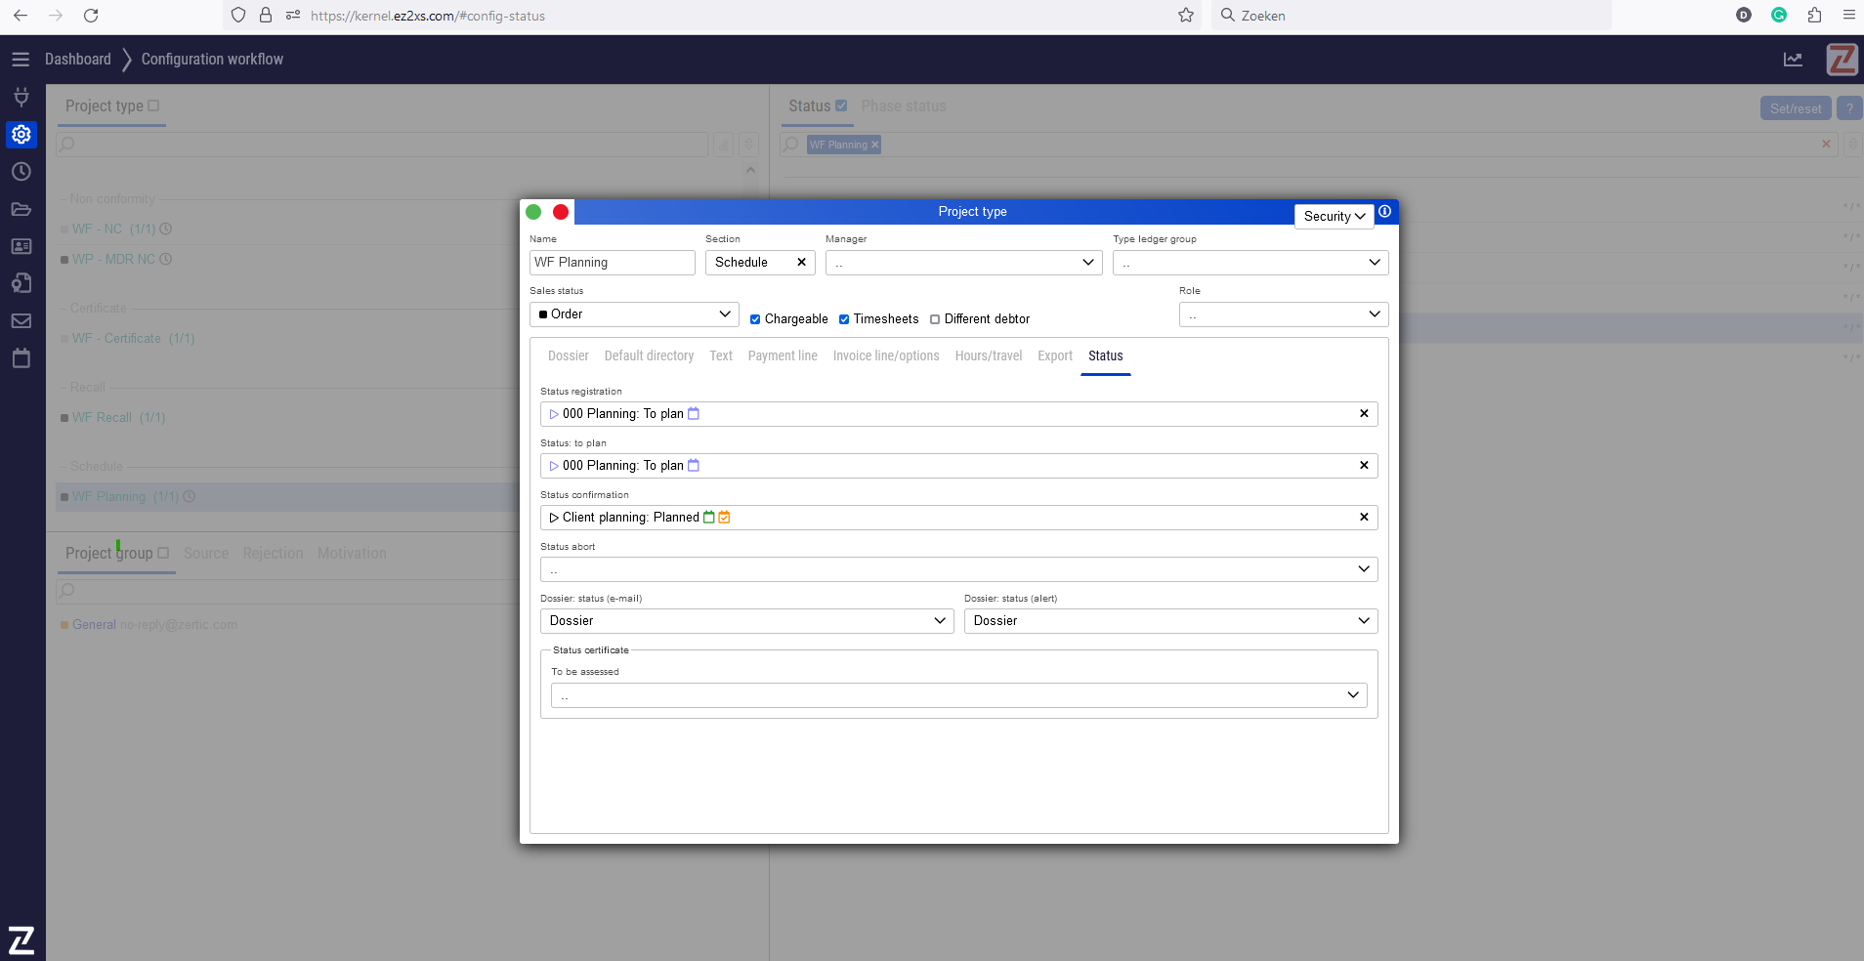The height and width of the screenshot is (961, 1864).
Task: Expand the Sales status Order dropdown
Action: pos(635,314)
